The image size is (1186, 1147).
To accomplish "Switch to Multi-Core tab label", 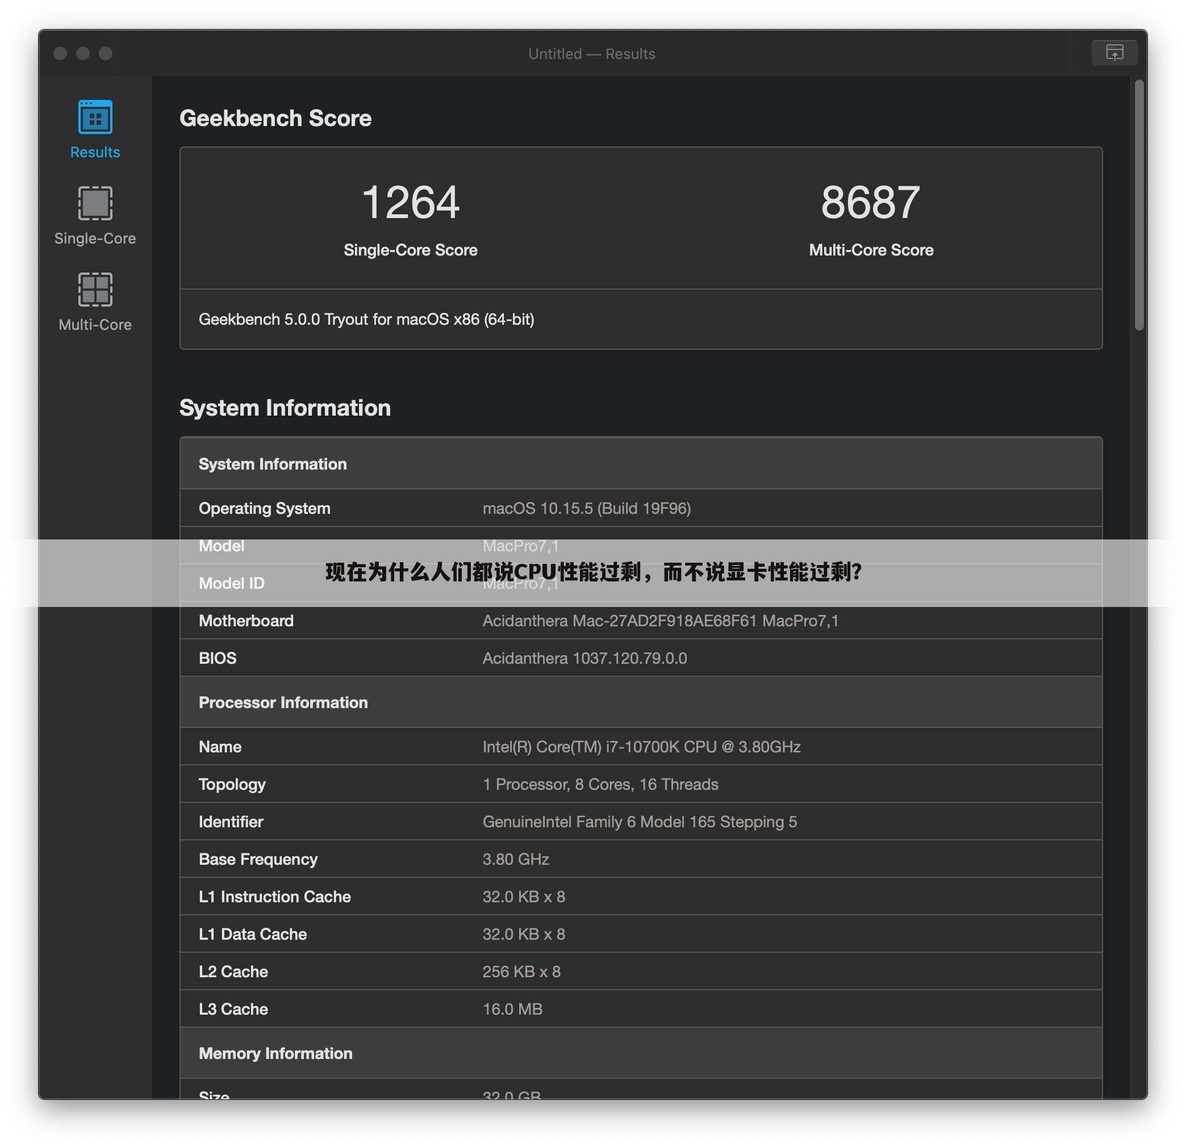I will (95, 325).
